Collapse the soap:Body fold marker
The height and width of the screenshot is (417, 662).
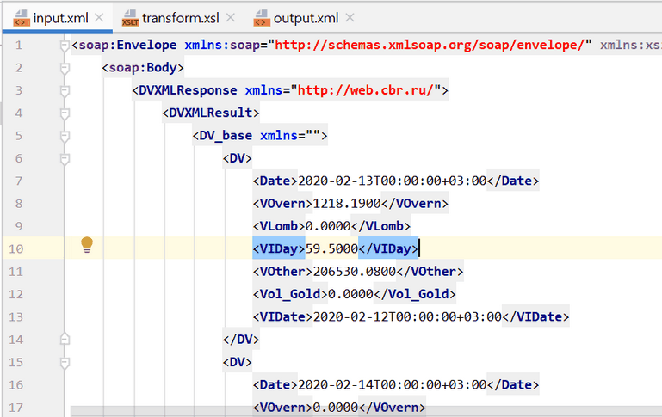(x=65, y=67)
